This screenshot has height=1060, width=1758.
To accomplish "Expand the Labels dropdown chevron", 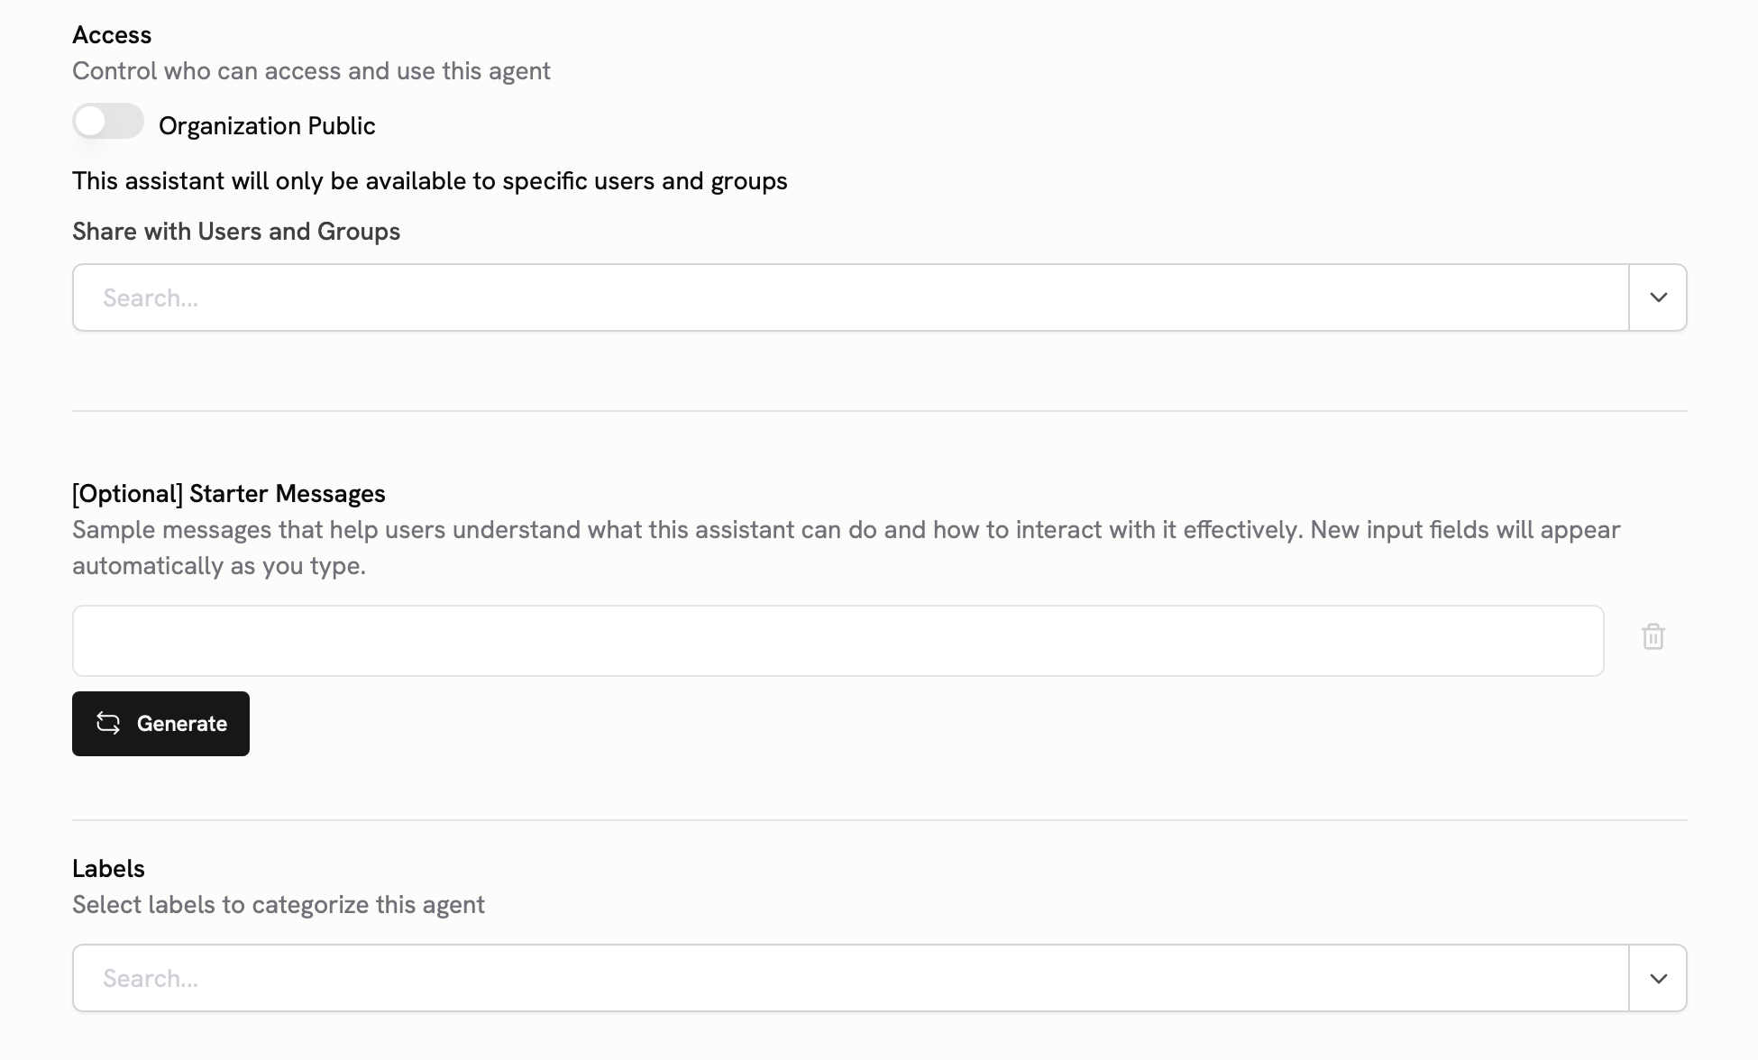I will [1657, 977].
